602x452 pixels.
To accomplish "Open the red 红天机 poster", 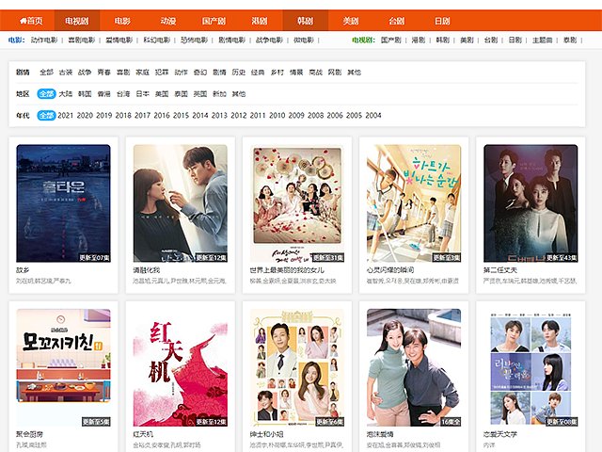I will click(180, 368).
